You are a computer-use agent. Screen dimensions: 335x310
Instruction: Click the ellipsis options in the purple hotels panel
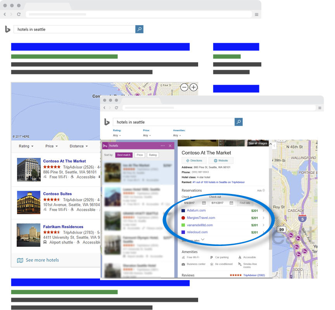[x=163, y=146]
